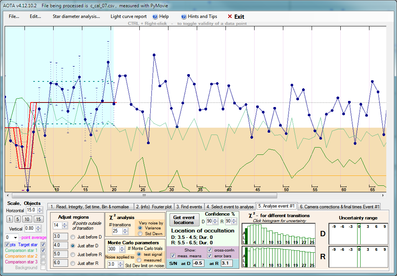Screen dimensions: 397x276
Task: Increase Vertical scale with the up arrow
Action: click(x=38, y=227)
